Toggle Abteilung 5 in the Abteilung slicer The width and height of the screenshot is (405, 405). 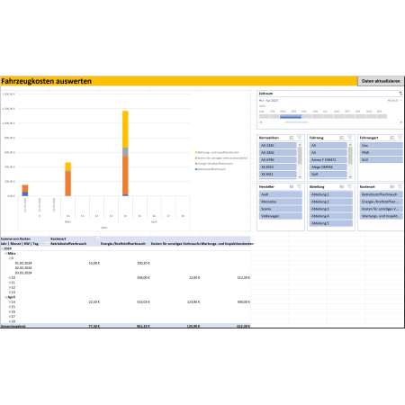click(x=331, y=223)
